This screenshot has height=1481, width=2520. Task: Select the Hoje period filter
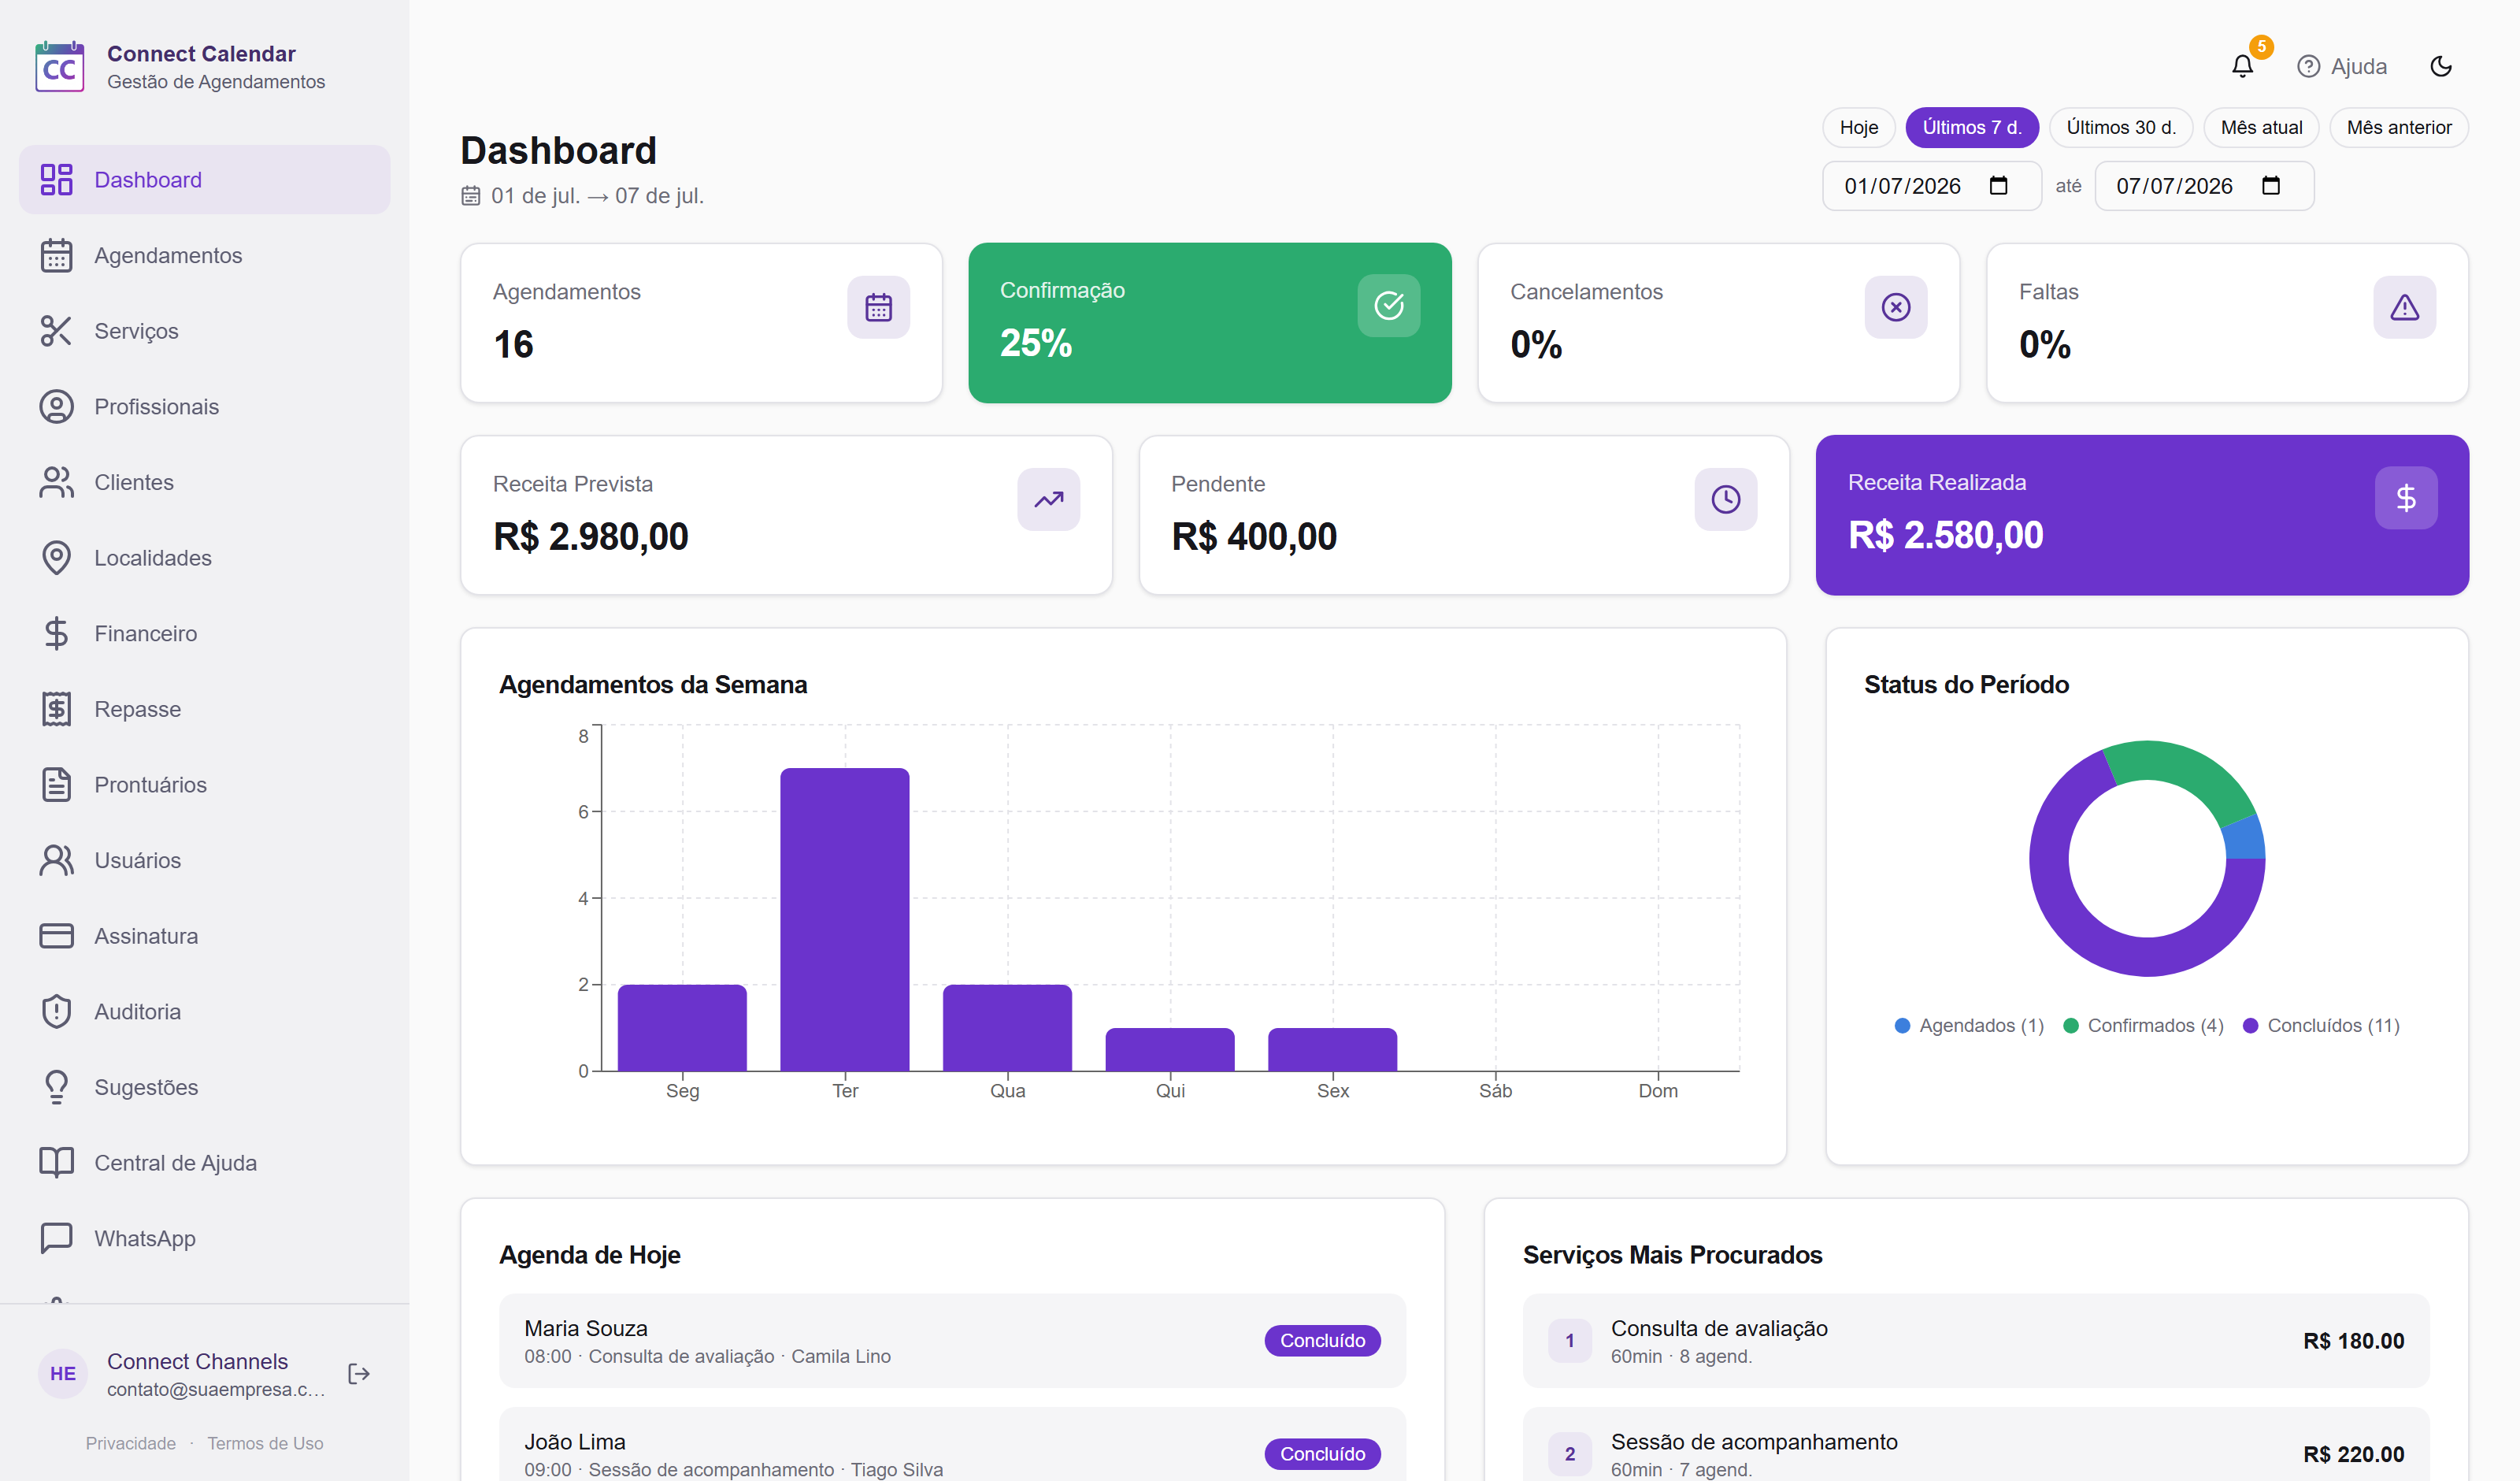(1858, 127)
